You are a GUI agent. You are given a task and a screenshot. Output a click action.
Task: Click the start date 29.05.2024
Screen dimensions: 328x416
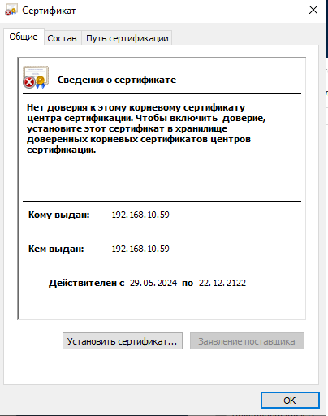[153, 283]
